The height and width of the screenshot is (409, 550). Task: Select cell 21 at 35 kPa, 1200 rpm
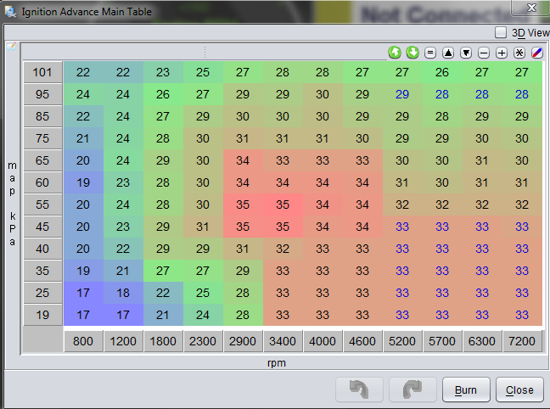(x=123, y=271)
